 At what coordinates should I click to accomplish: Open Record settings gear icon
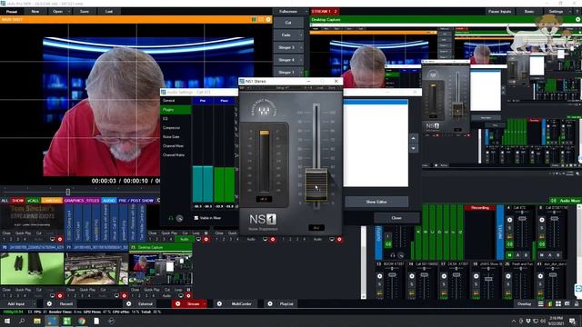[49, 303]
